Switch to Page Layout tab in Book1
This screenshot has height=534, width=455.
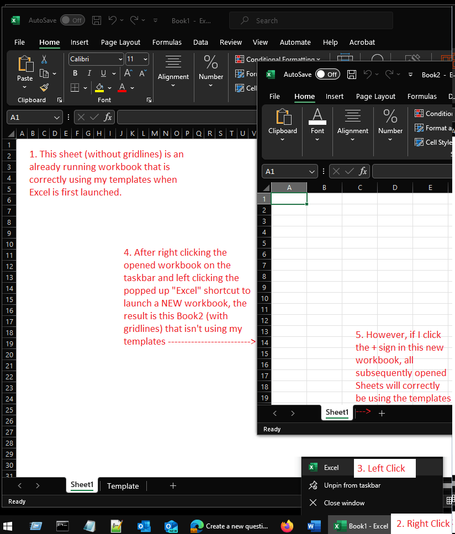[120, 42]
